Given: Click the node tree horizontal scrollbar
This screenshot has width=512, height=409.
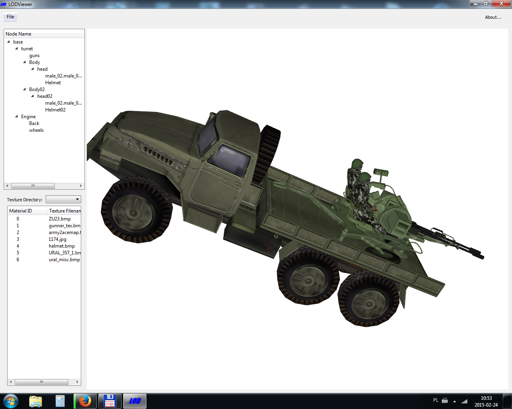Looking at the screenshot, I should (44, 186).
